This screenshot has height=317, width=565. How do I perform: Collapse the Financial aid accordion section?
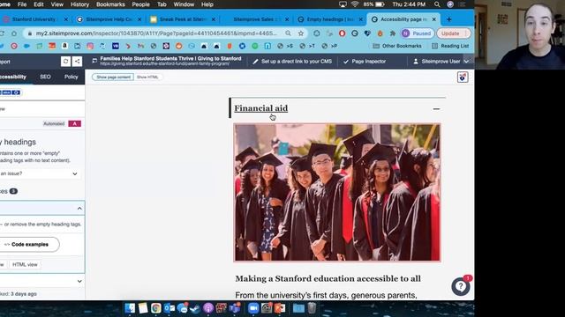click(436, 109)
